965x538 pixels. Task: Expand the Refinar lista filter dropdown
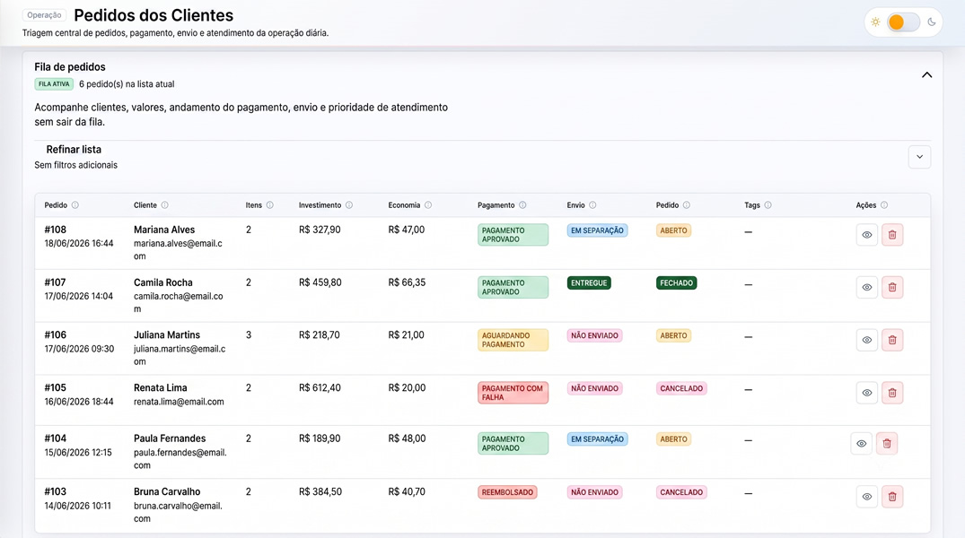919,157
